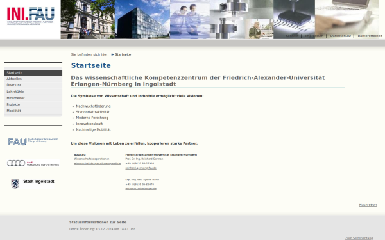Open the Barrierefreiheit link in header
Viewport: 385px width, 240px height.
pos(370,36)
